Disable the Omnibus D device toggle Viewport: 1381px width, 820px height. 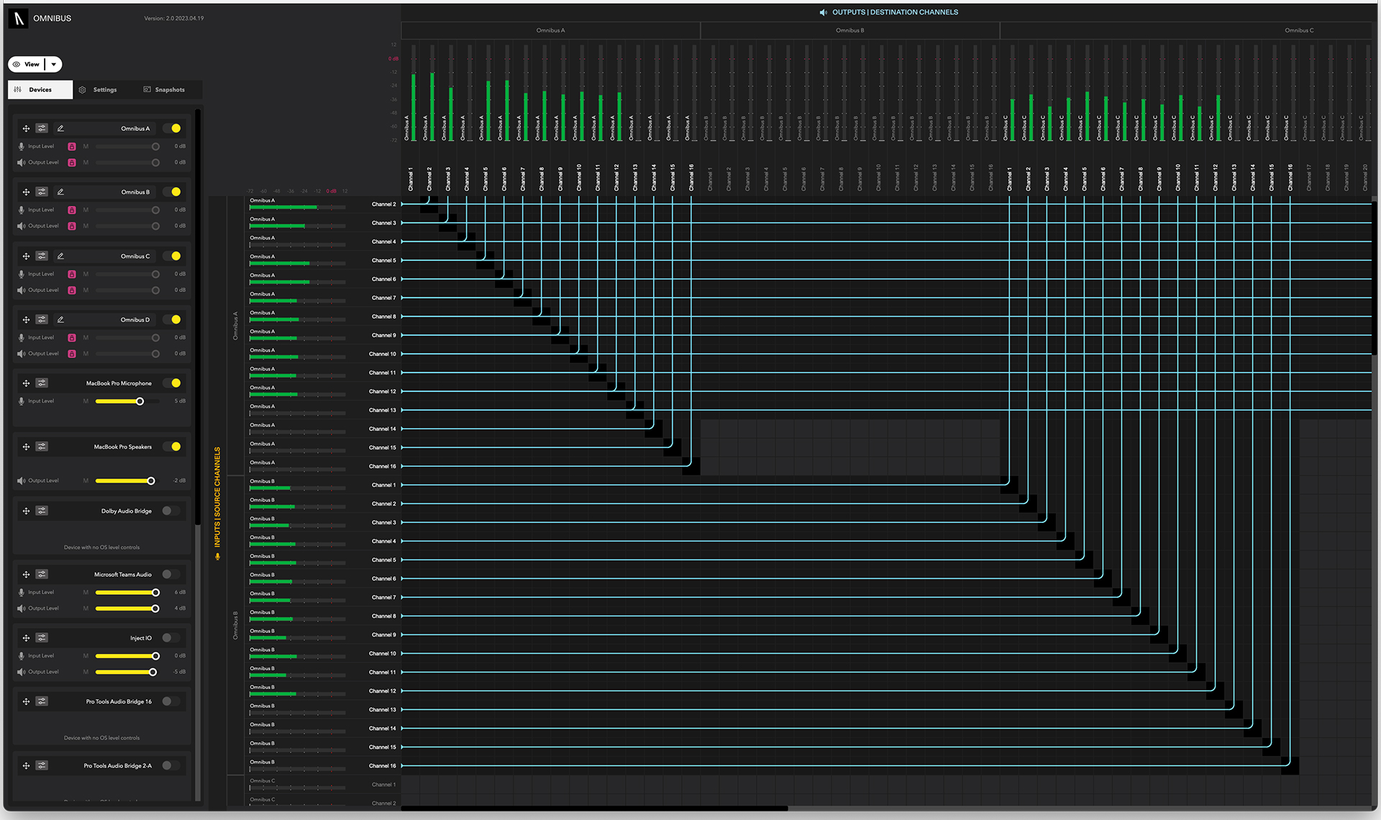click(172, 319)
